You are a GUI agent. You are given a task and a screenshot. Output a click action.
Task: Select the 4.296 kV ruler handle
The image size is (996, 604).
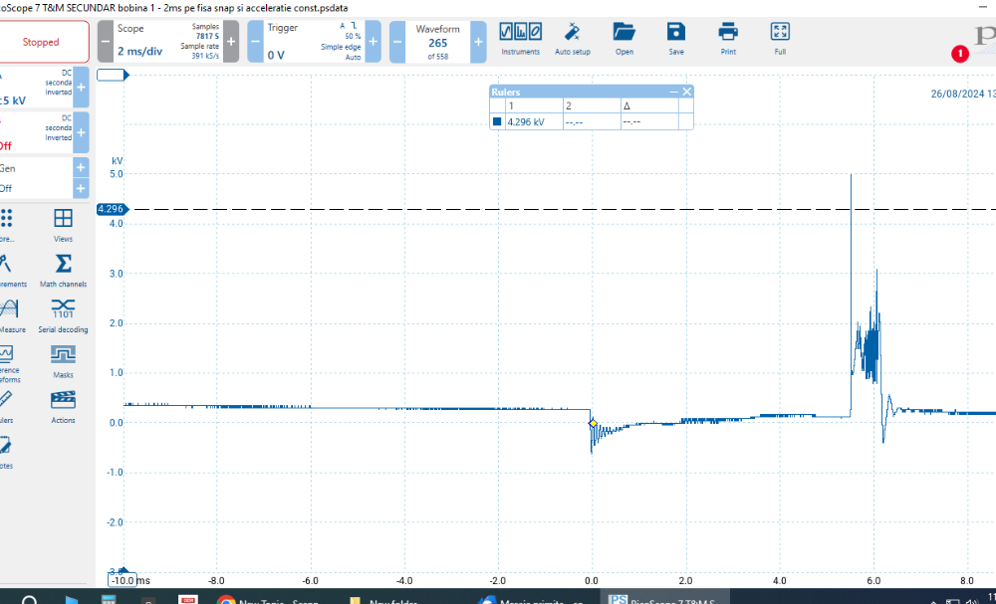[x=111, y=209]
